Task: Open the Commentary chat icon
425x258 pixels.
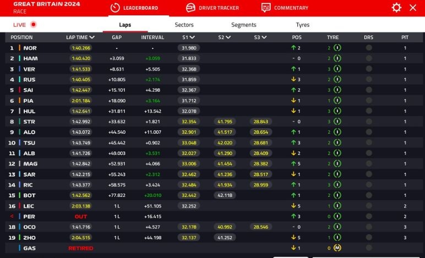Action: (266, 8)
